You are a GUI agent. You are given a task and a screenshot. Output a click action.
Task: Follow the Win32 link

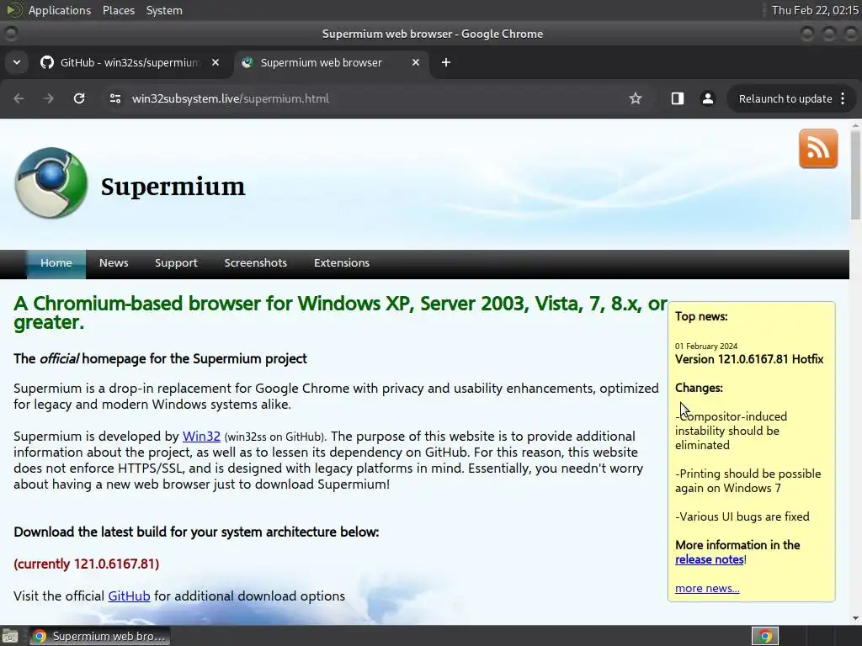201,437
